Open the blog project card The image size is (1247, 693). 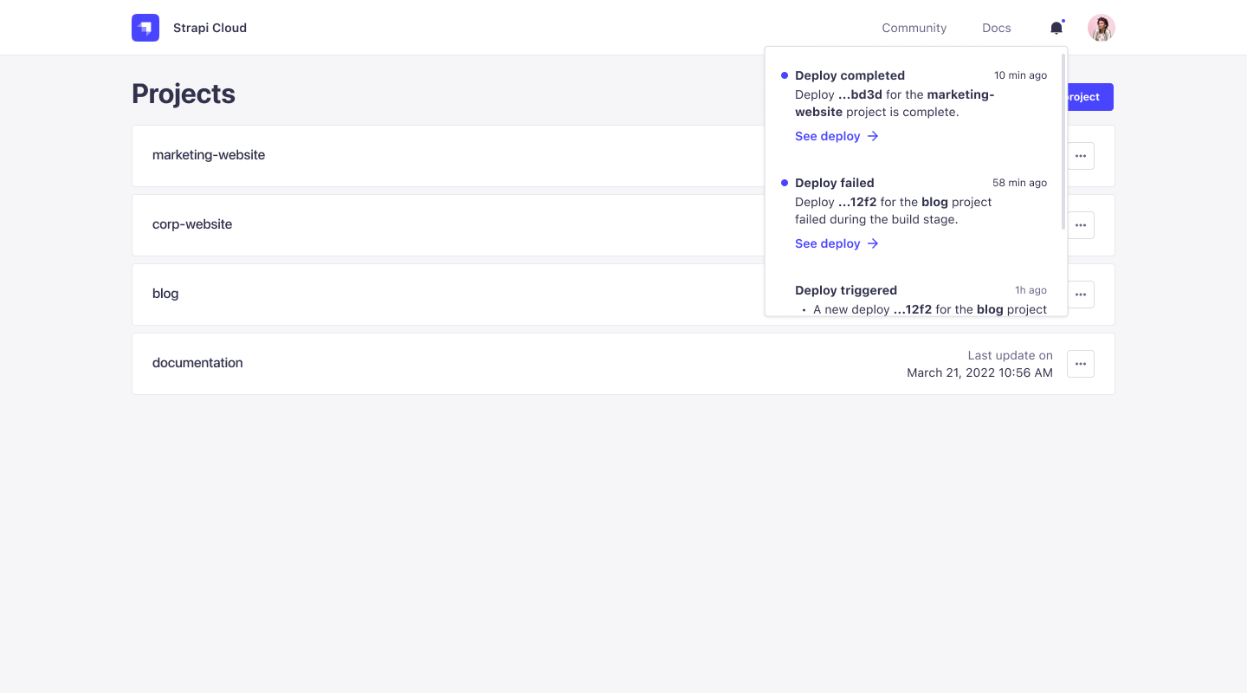click(x=165, y=294)
